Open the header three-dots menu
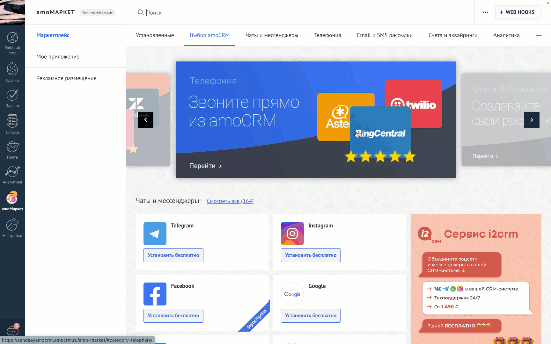Viewport: 551px width, 344px height. tap(485, 12)
